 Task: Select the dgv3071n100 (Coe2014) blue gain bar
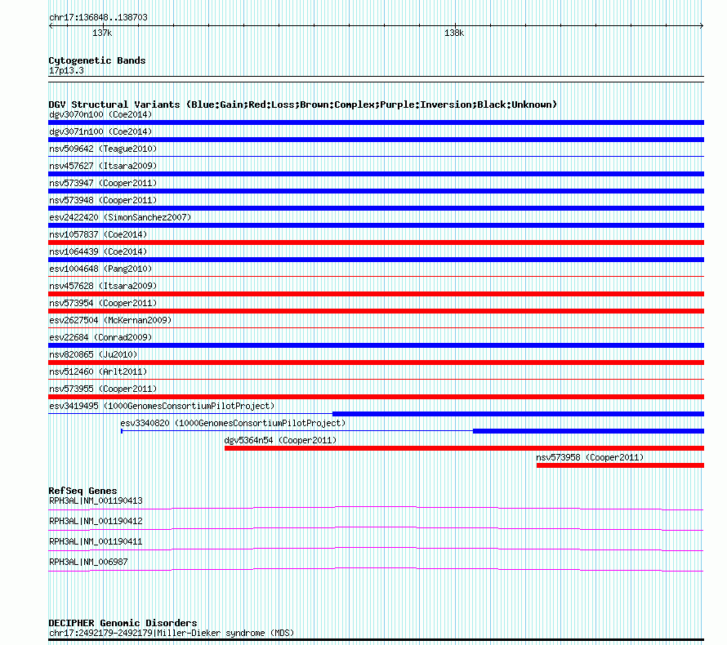click(x=376, y=140)
